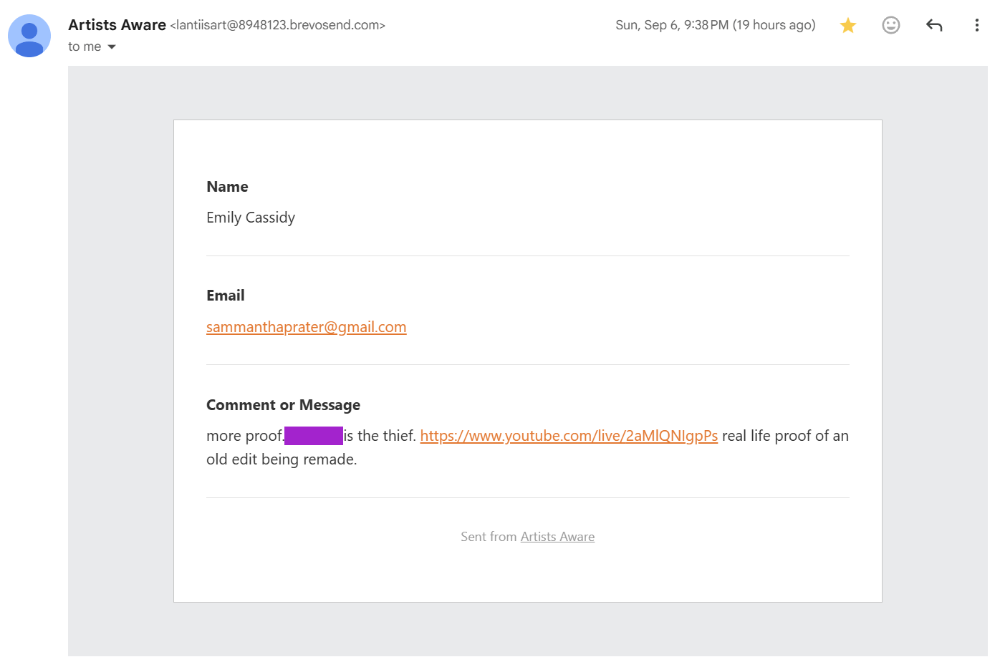Click the 'old edit being remade' text
Image resolution: width=1000 pixels, height=667 pixels.
click(x=282, y=459)
